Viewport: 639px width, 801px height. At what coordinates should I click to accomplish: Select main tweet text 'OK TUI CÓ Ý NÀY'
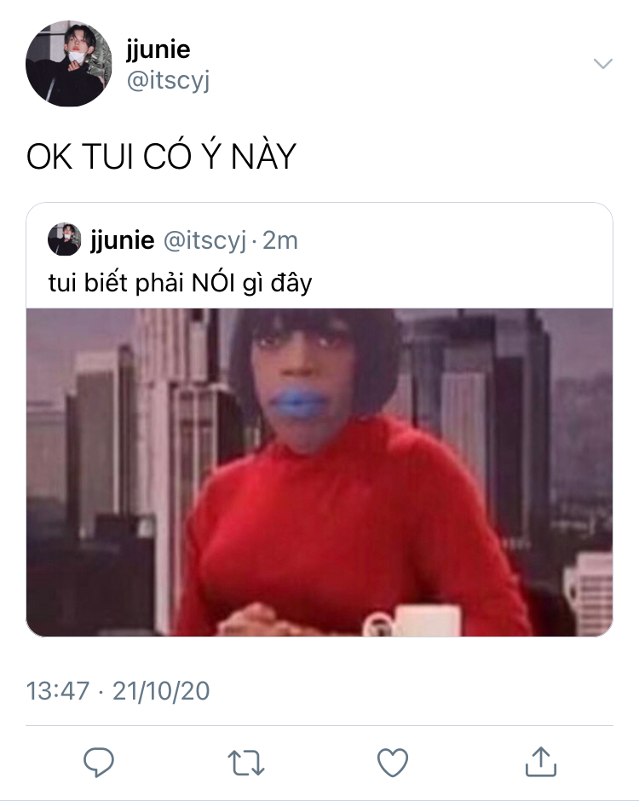161,156
